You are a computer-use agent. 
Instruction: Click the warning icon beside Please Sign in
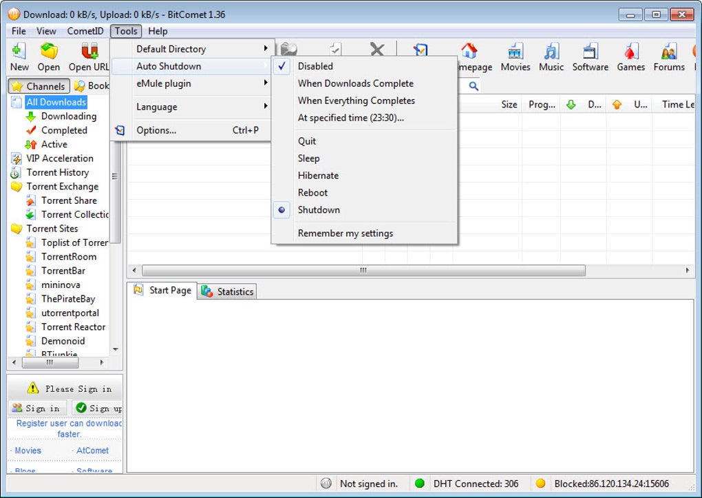pos(32,388)
